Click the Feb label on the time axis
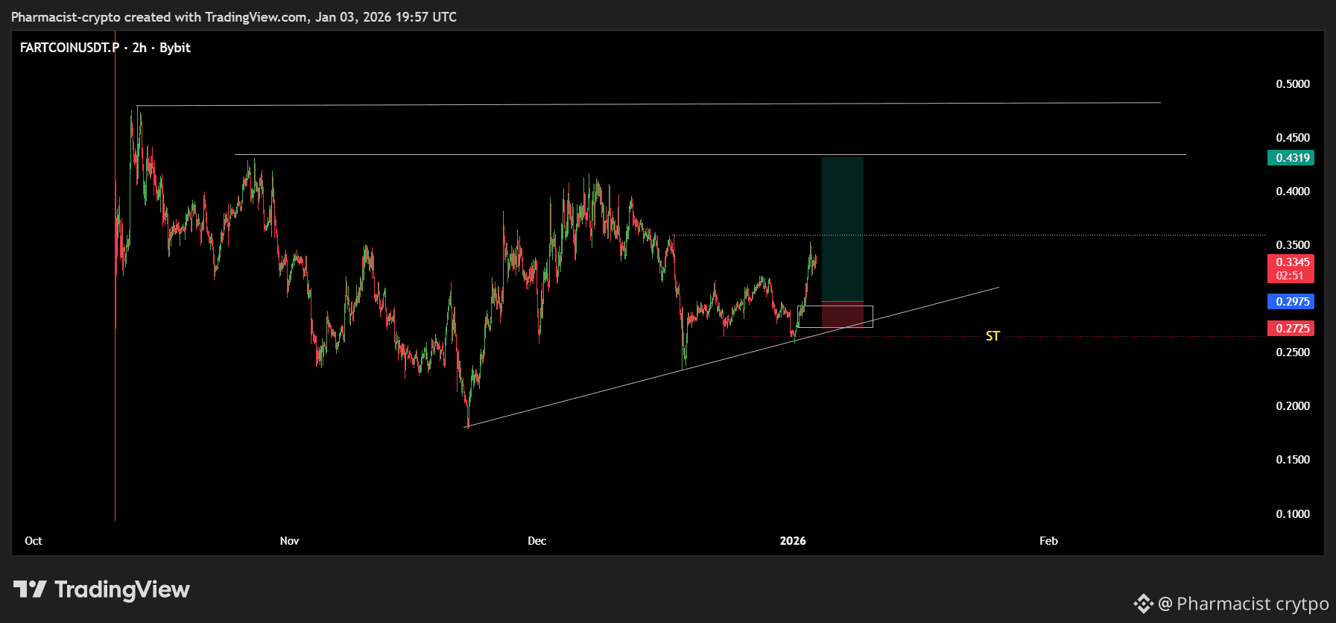The image size is (1336, 623). (1048, 541)
